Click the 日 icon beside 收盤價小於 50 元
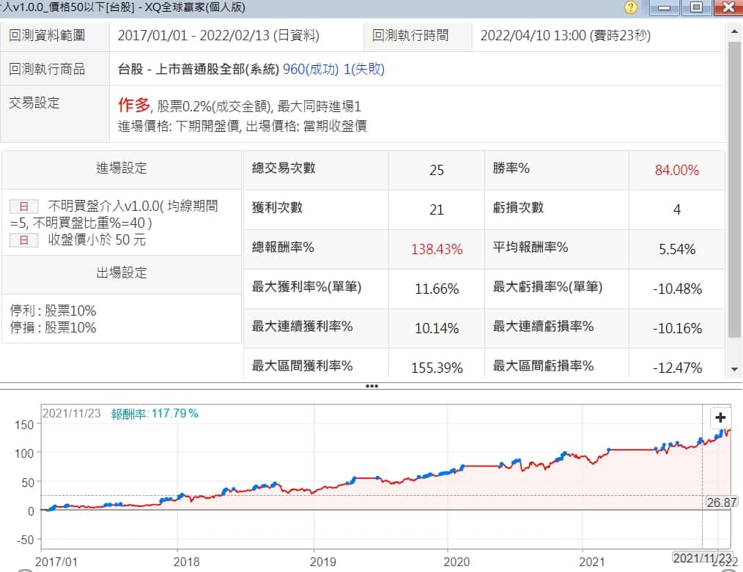 coord(23,239)
